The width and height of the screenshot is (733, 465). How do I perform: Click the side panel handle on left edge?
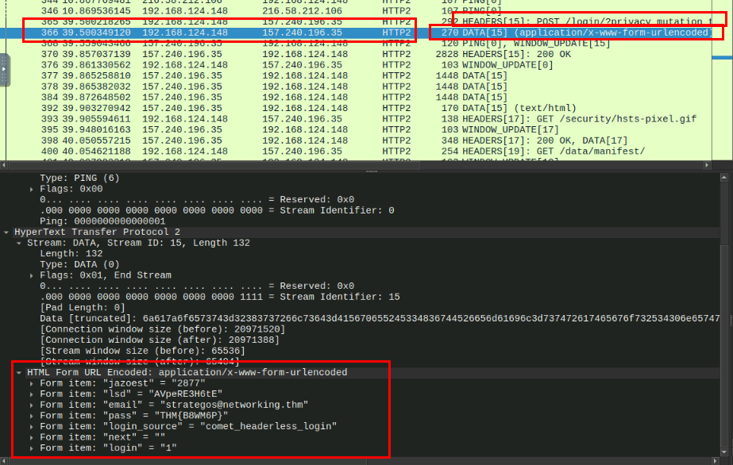click(5, 70)
